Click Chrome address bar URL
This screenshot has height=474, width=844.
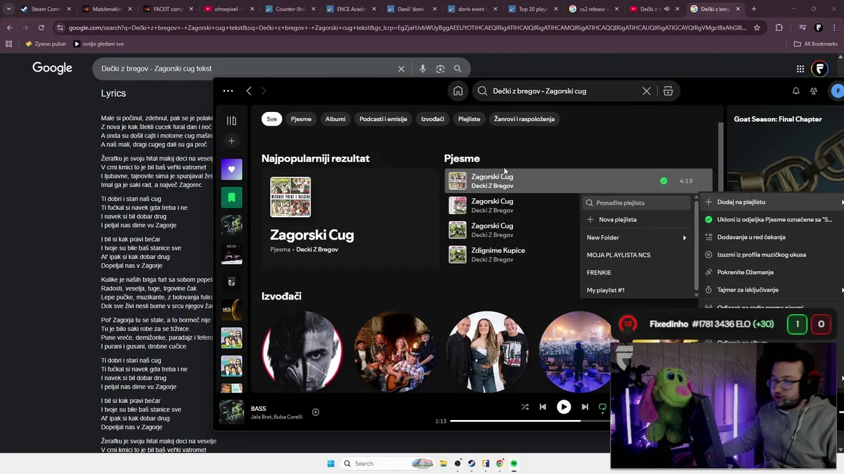click(407, 28)
